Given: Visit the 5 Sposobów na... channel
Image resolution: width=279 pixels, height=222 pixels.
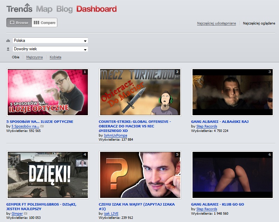Looking at the screenshot, I should pyautogui.click(x=25, y=126).
